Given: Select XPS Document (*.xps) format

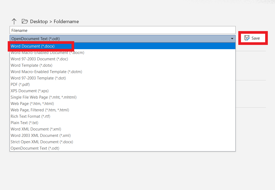Looking at the screenshot, I should pos(29,91).
